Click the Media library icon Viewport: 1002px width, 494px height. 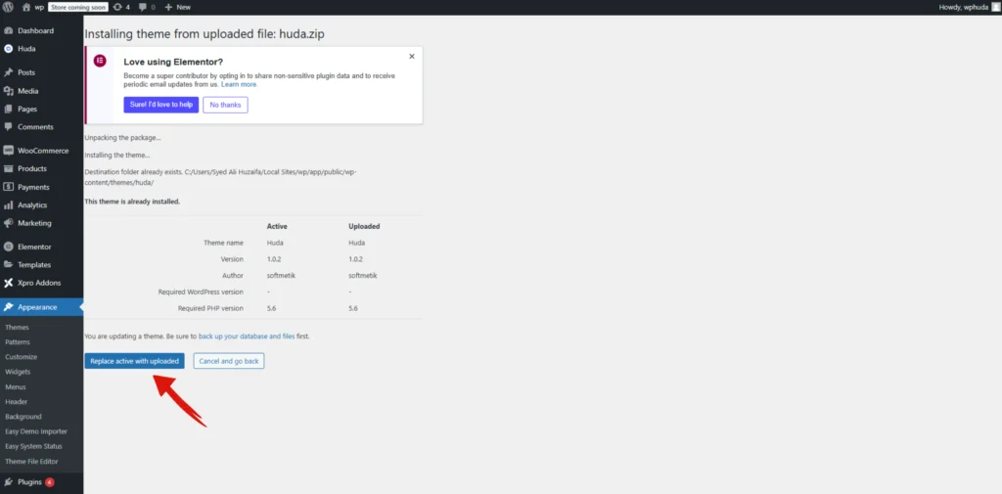[8, 91]
